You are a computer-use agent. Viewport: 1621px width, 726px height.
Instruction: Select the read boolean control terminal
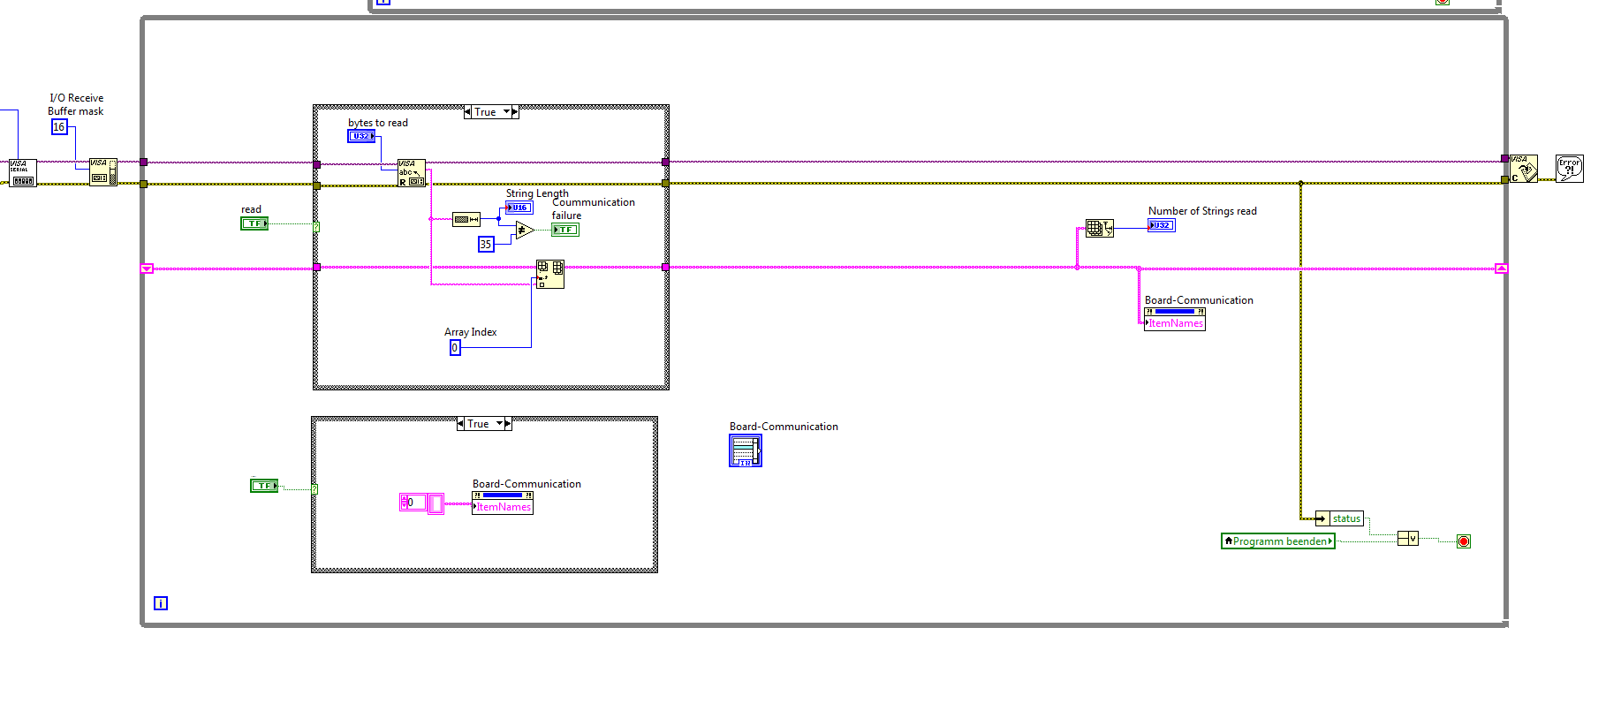(254, 223)
